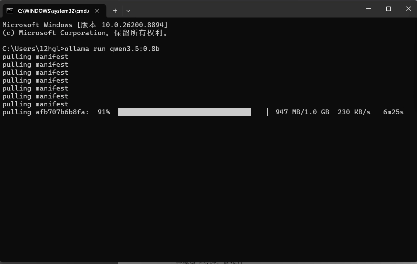Click the '6m25s' remaining time
This screenshot has height=264, width=417.
point(393,112)
